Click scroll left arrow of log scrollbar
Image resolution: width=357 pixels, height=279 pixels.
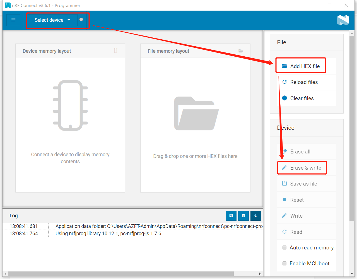click(x=6, y=274)
